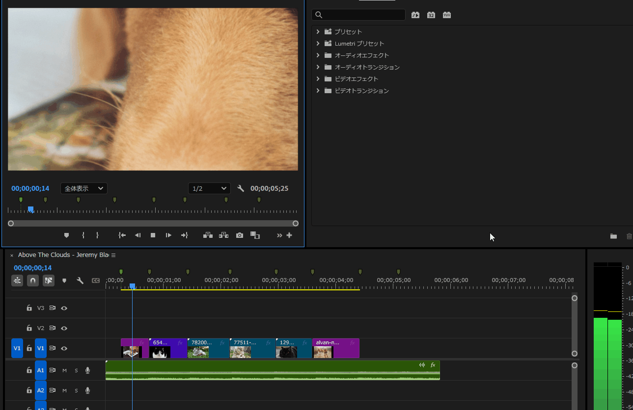
Task: Open the monitor settings wrench icon
Action: [x=241, y=188]
